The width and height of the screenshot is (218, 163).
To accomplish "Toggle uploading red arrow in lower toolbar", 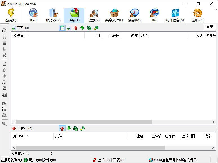I will [x=62, y=128].
